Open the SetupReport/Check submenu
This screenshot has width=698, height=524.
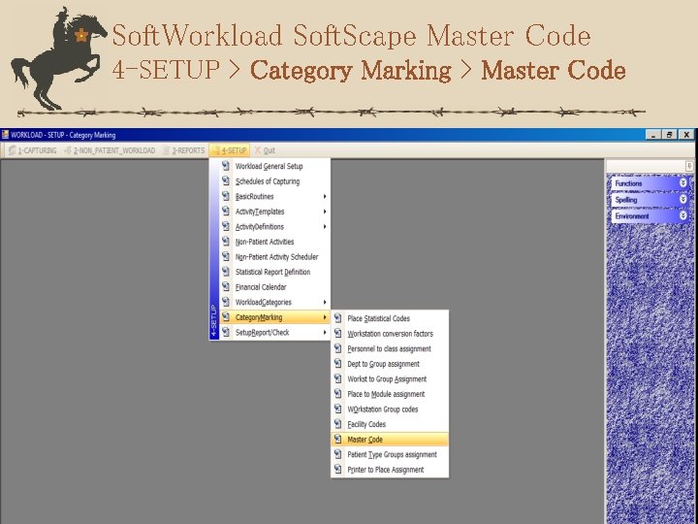[x=275, y=333]
